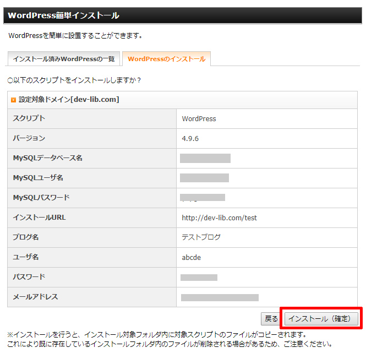The height and width of the screenshot is (353, 366).
Task: Click the インストールURL row label
Action: point(39,218)
